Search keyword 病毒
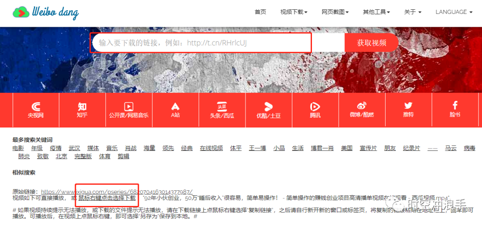The width and height of the screenshot is (482, 226). 470,148
